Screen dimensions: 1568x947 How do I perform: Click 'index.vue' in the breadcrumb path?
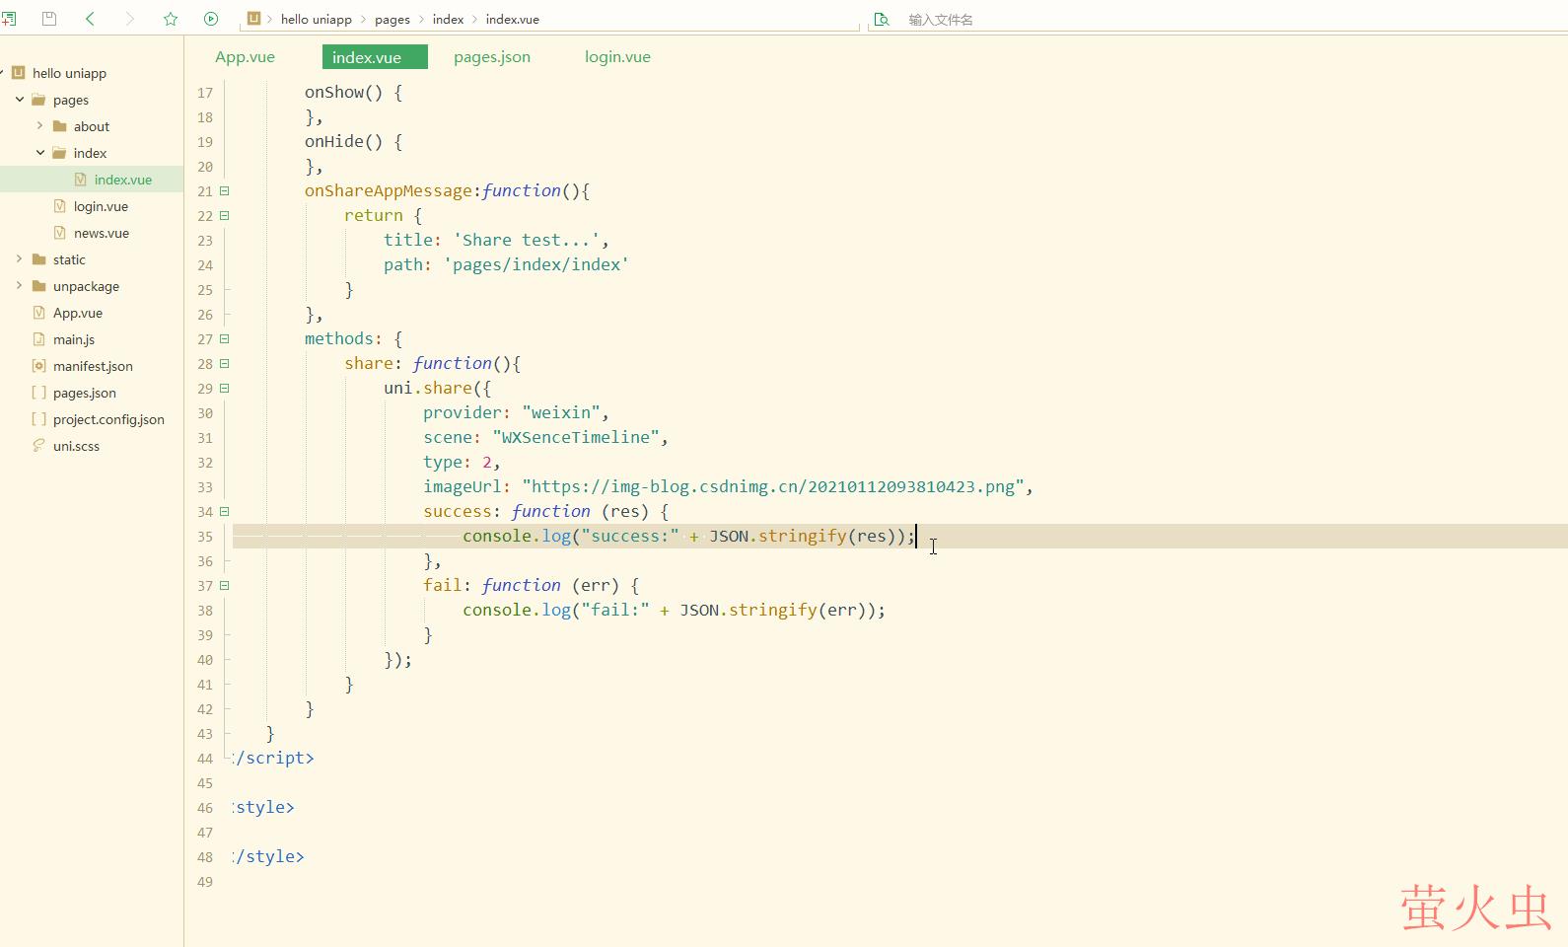[x=512, y=19]
